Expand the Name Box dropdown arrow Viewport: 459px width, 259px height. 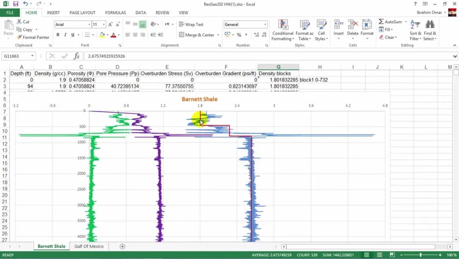[x=32, y=56]
